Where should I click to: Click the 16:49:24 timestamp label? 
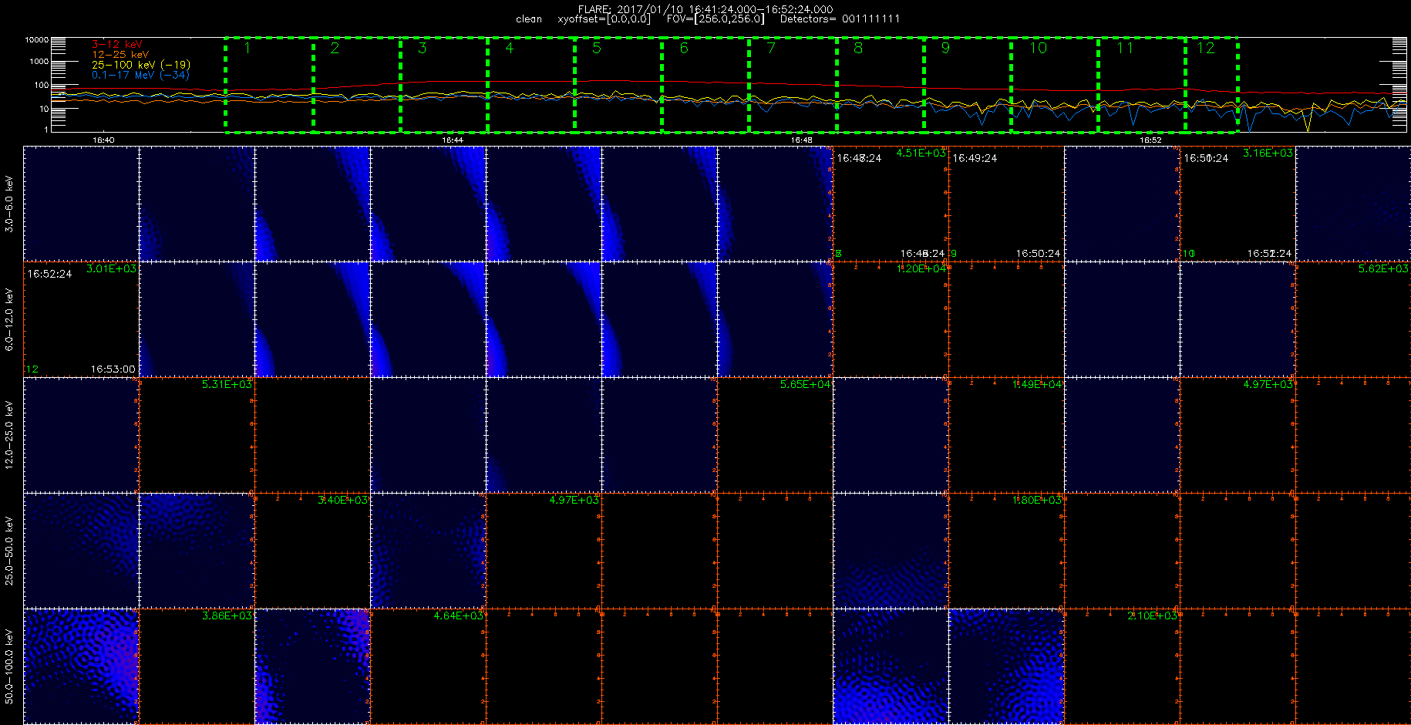tap(975, 158)
